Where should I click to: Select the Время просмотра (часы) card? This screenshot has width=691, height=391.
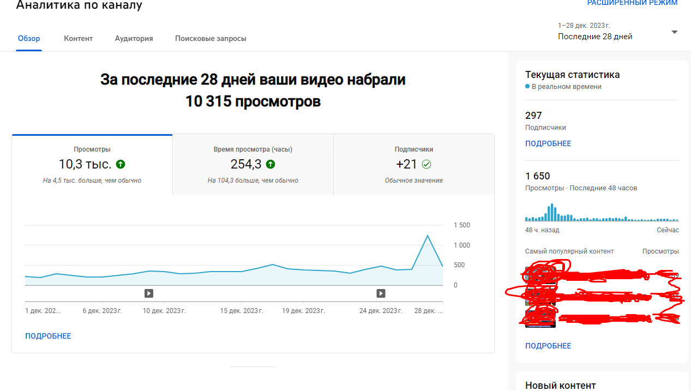(253, 165)
